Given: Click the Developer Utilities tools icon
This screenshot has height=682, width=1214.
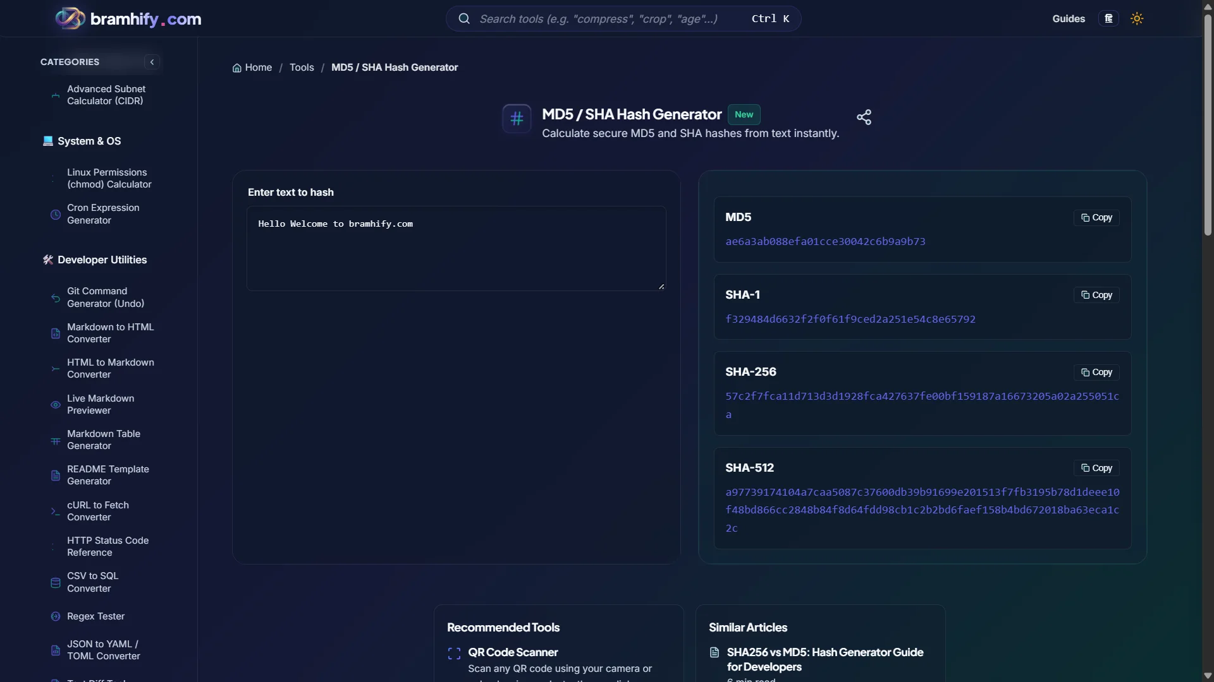Looking at the screenshot, I should [48, 260].
